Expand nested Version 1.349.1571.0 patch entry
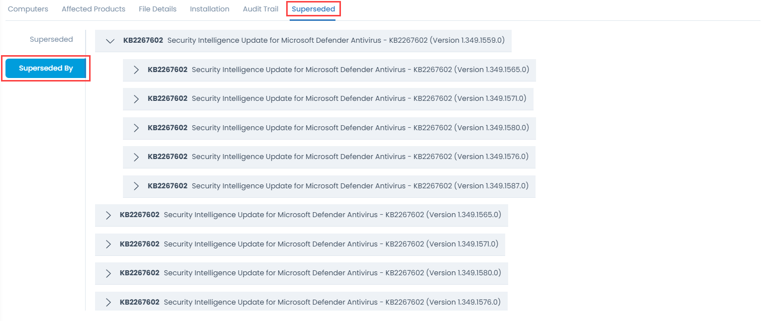Image resolution: width=764 pixels, height=321 pixels. 136,99
